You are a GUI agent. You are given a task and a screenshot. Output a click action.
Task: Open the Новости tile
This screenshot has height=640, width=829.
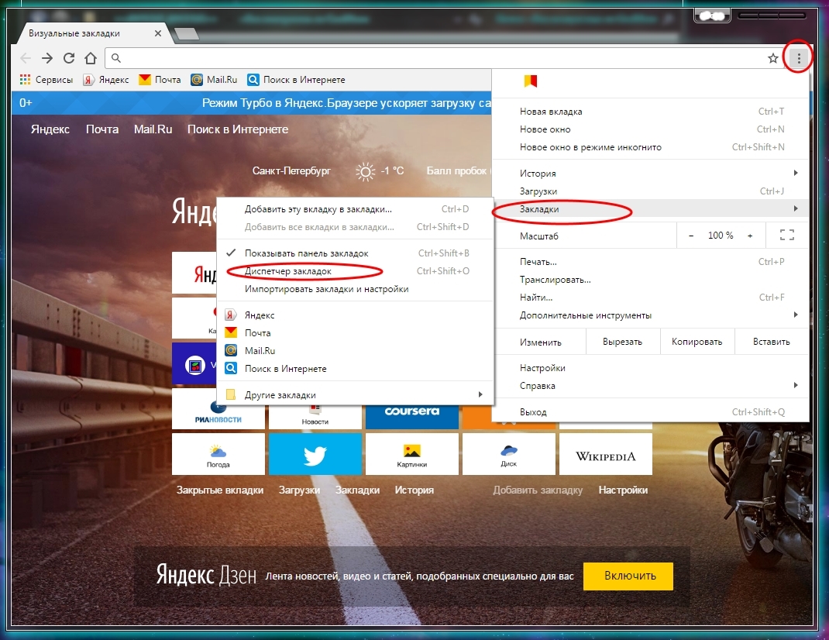click(315, 417)
